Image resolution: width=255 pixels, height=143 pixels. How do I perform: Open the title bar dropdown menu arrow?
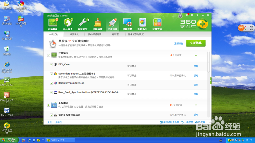coord(197,15)
